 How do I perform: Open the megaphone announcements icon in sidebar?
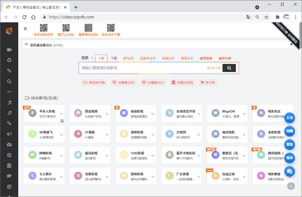click(x=9, y=134)
